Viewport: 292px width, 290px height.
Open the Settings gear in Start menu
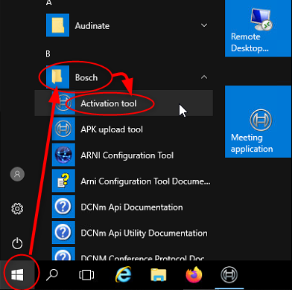tap(17, 209)
